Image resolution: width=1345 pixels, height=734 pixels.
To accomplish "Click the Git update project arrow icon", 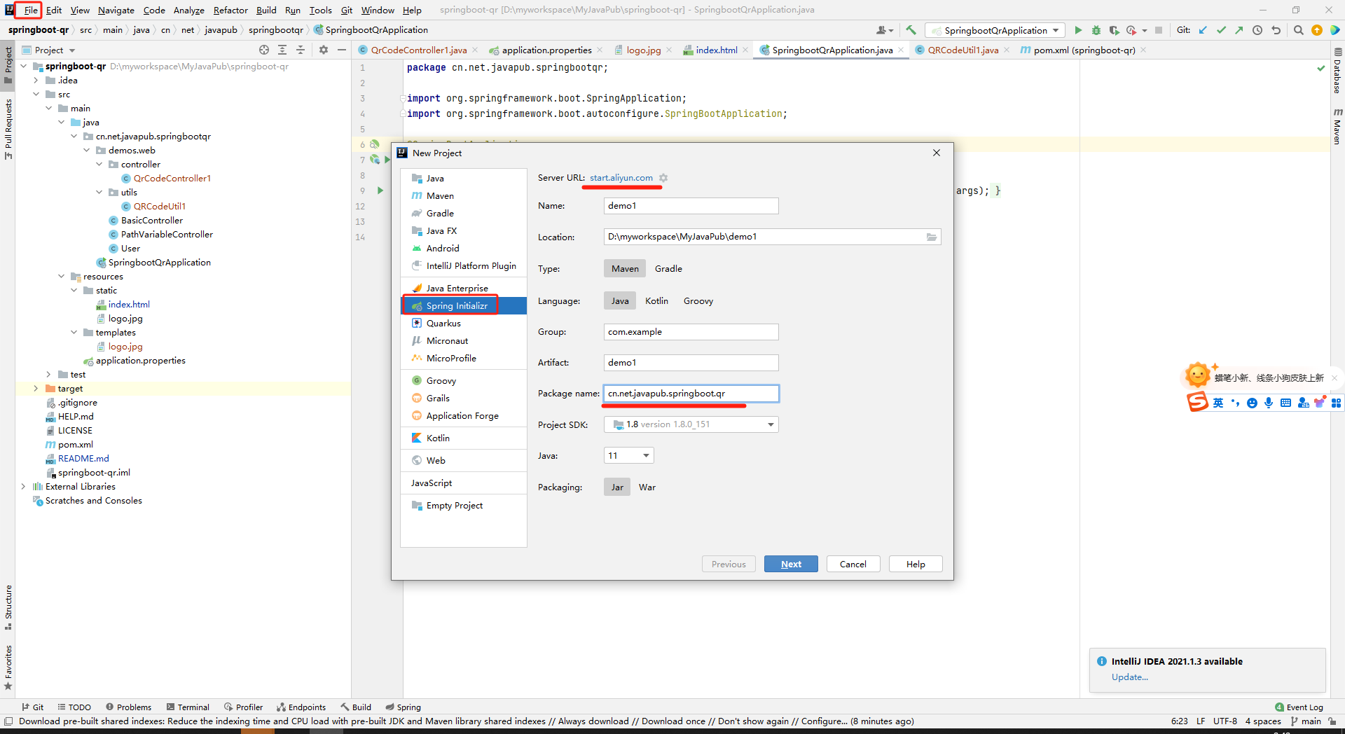I will (1203, 30).
